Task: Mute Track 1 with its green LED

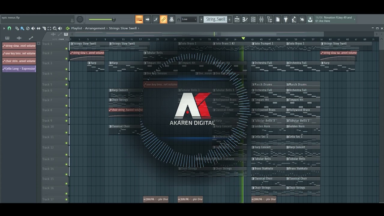Action: pos(66,49)
